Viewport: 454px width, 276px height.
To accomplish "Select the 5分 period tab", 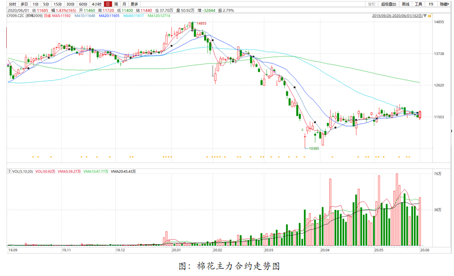I will coord(46,4).
